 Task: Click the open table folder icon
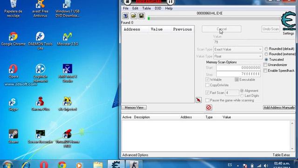[134, 16]
